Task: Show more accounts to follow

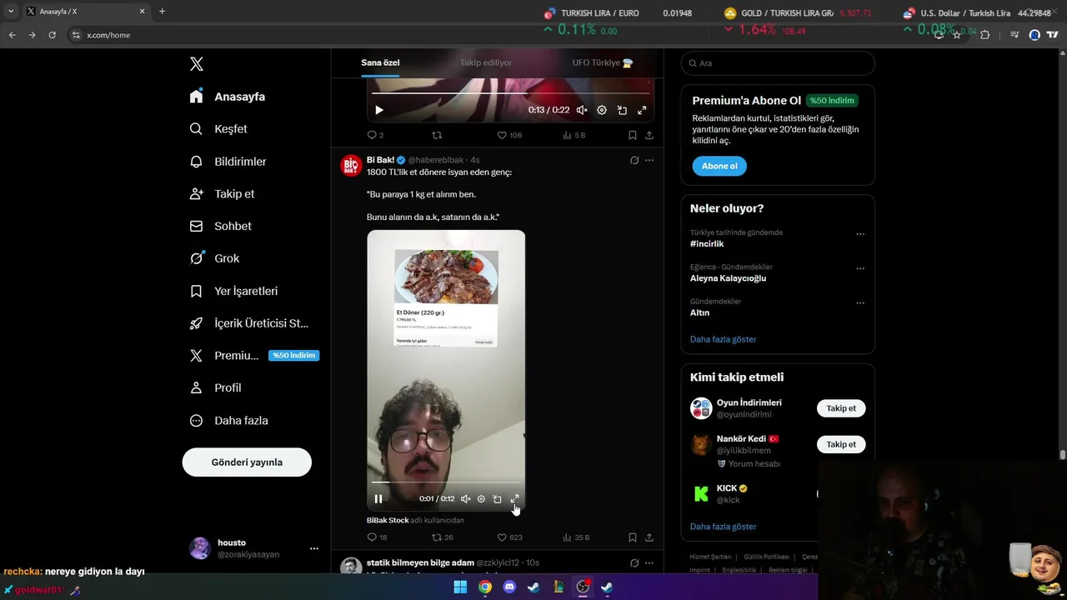Action: tap(723, 527)
